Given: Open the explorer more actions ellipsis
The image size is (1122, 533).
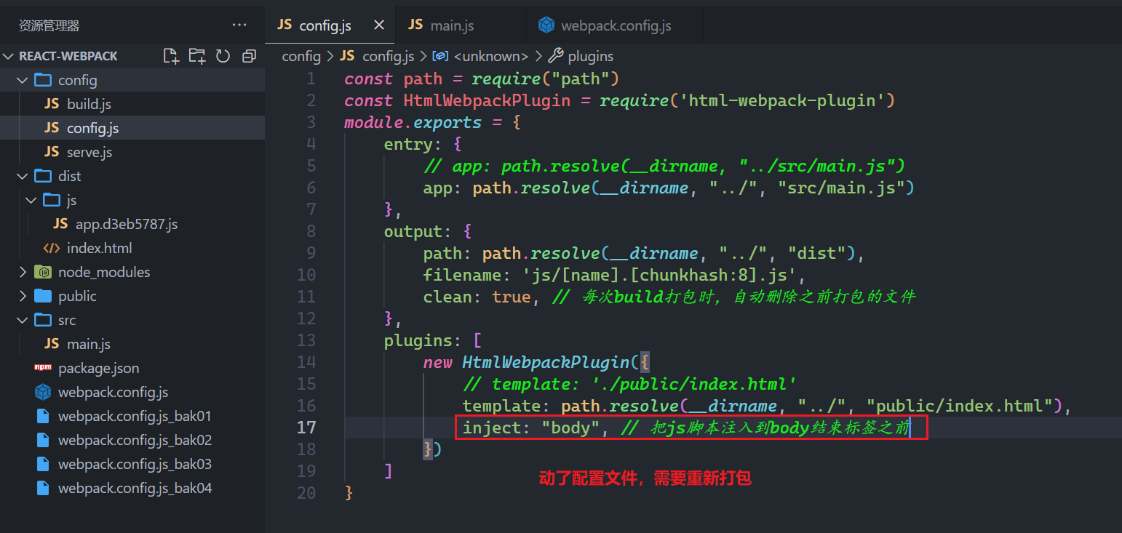Looking at the screenshot, I should 239,25.
